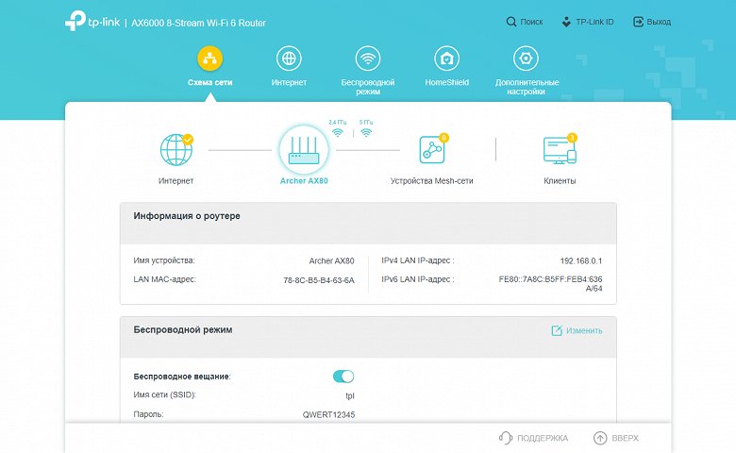Click AX6000 8-Stream Wi-Fi 6 Router title
The image size is (736, 453).
coord(198,23)
